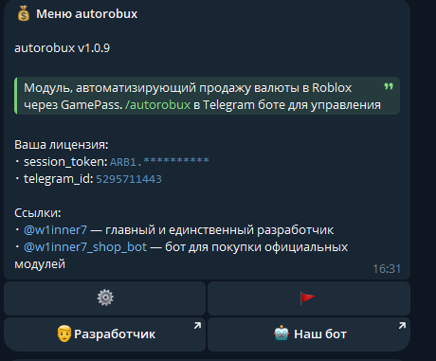
Task: Open the Наш бот link button
Action: point(309,334)
